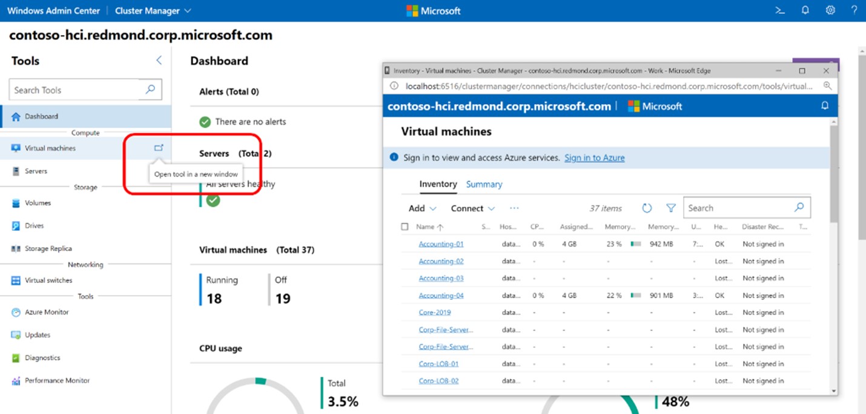Select all virtual machines with the header checkbox
The image size is (866, 414).
(405, 227)
